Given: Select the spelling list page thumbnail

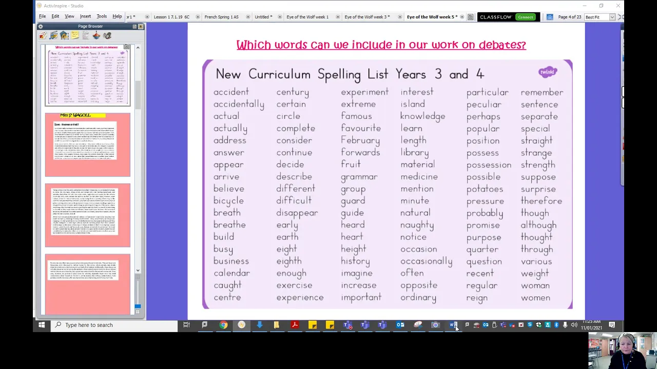Looking at the screenshot, I should [x=88, y=75].
